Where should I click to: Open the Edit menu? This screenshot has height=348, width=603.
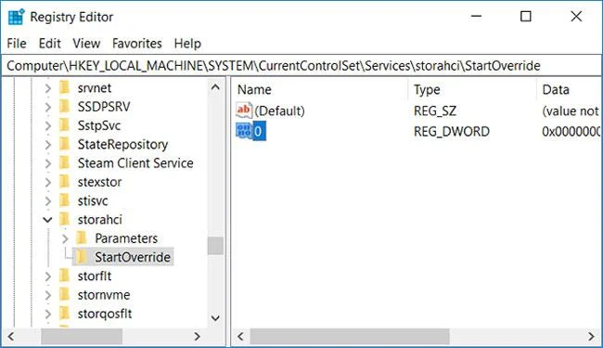(49, 44)
